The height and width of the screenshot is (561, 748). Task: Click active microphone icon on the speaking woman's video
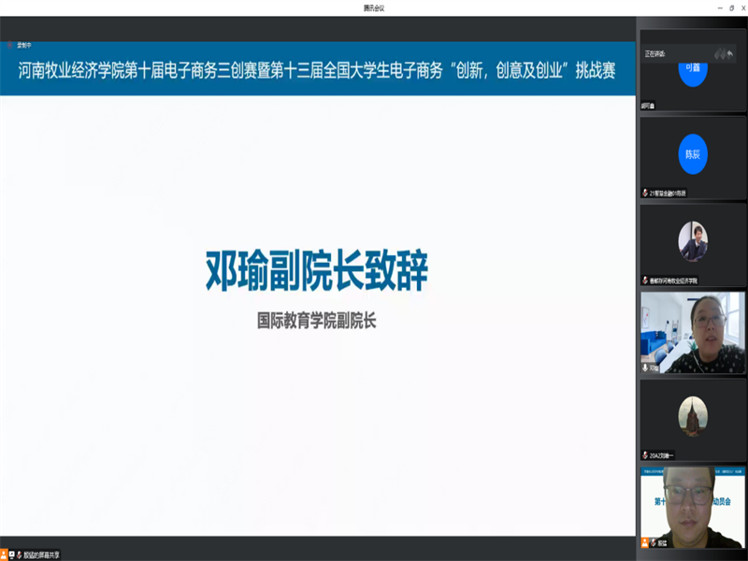(x=645, y=368)
